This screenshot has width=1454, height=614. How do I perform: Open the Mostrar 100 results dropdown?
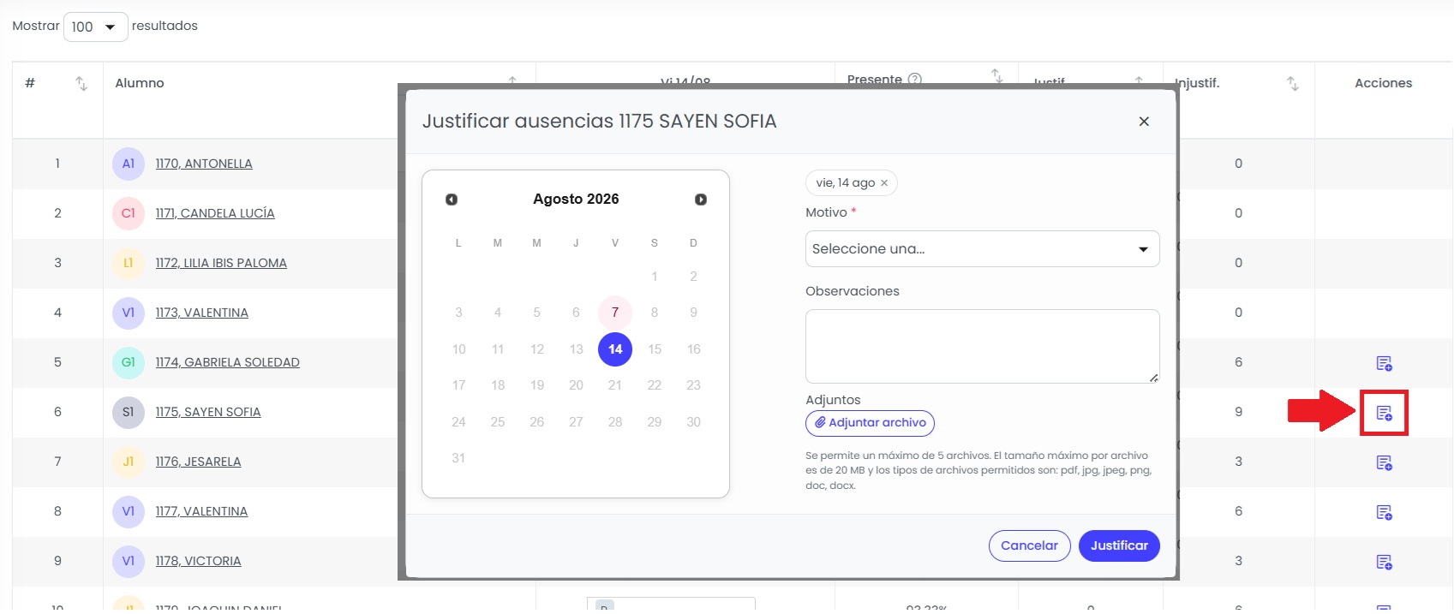point(96,27)
